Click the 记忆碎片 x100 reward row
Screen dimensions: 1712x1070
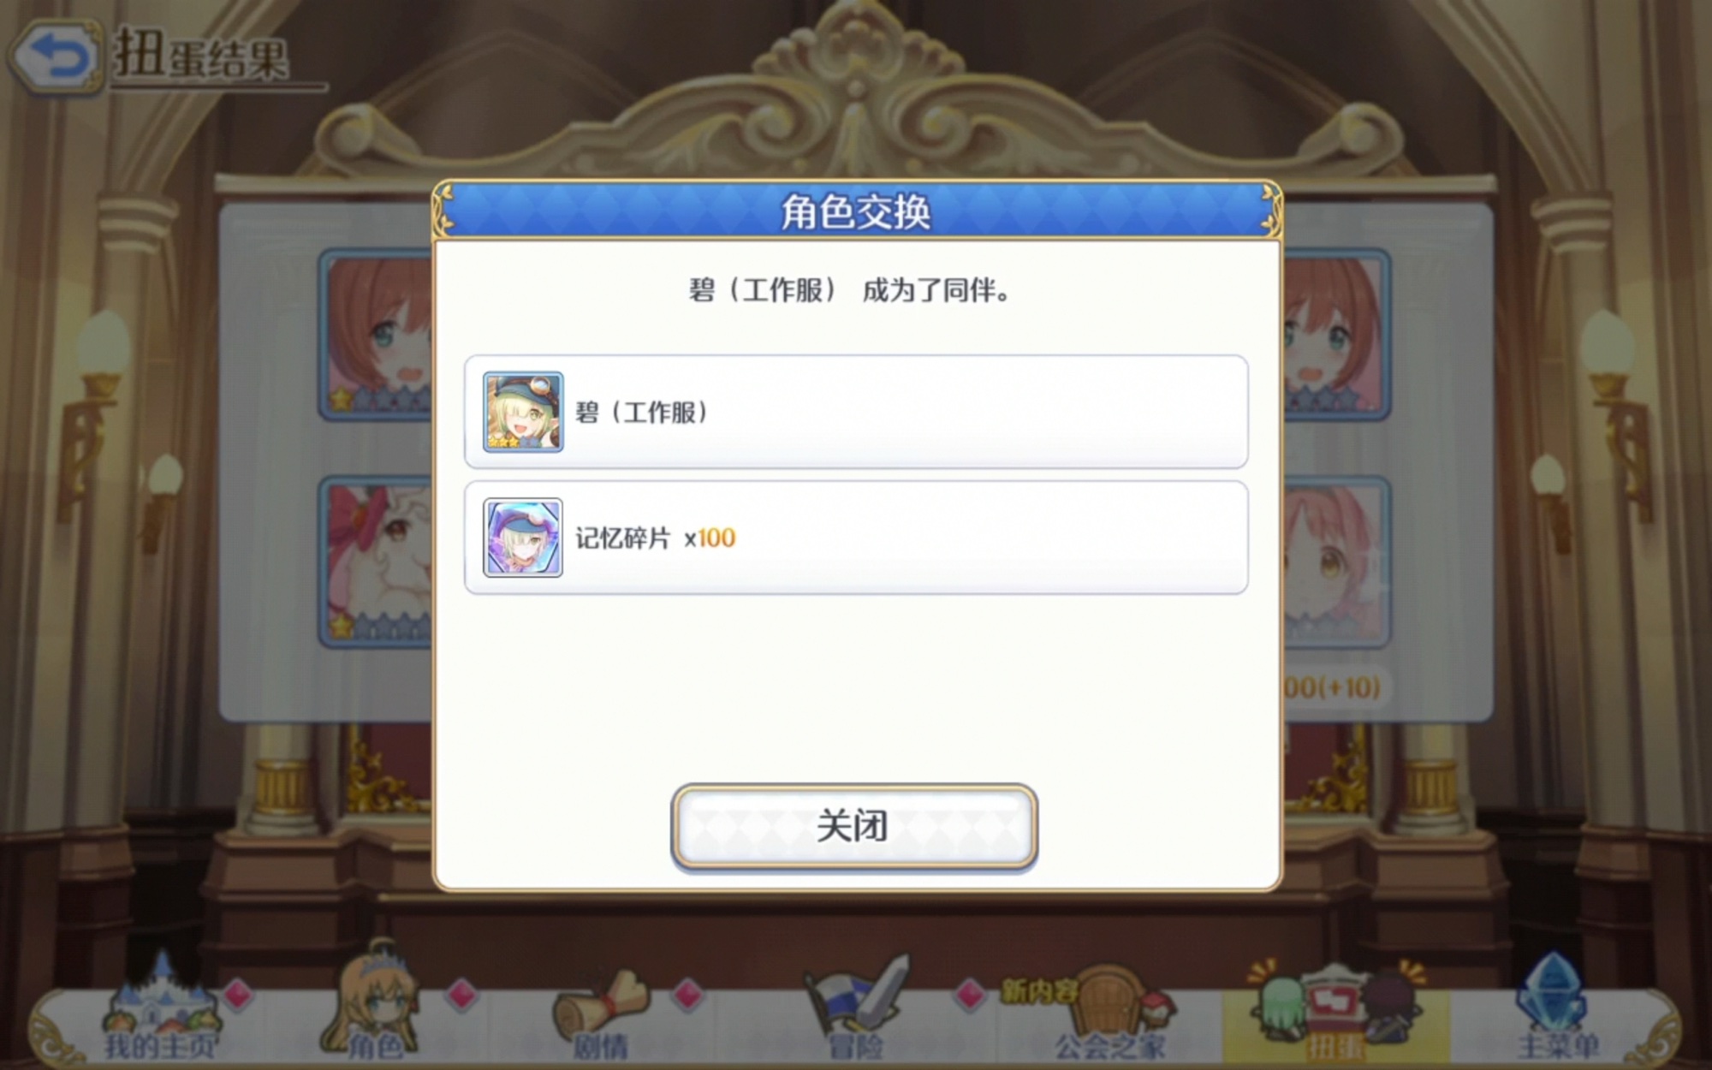(x=856, y=538)
